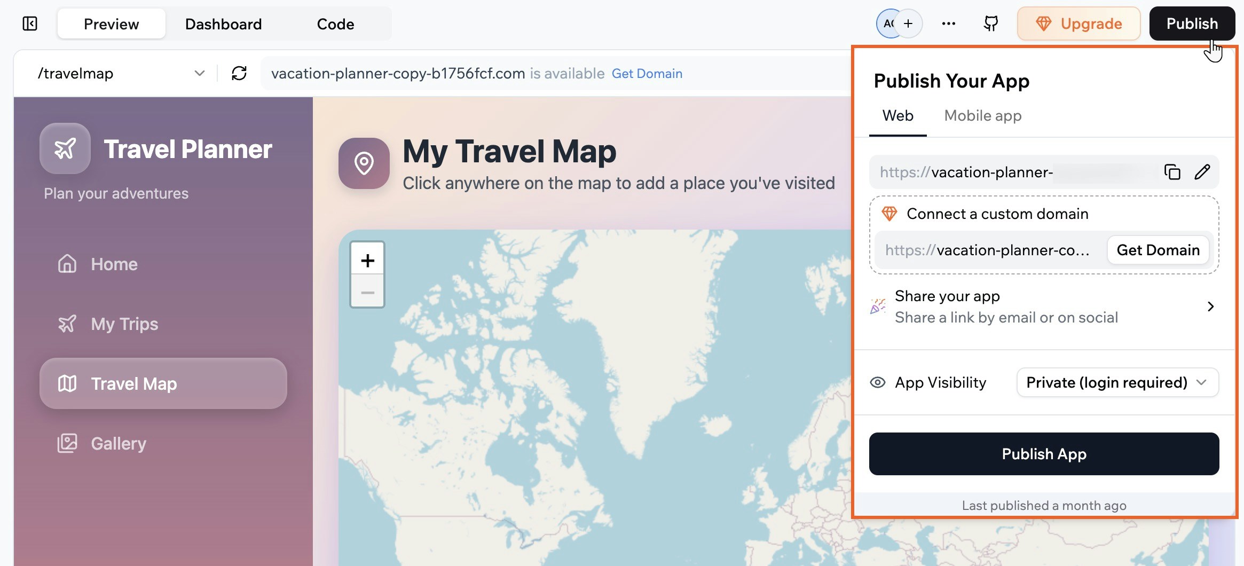Open the Dashboard tab
Viewport: 1244px width, 566px height.
(223, 23)
